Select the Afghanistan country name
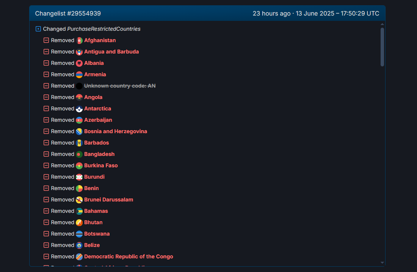Image resolution: width=417 pixels, height=272 pixels. click(x=100, y=41)
